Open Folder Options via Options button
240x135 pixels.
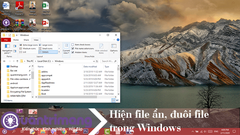click(114, 48)
